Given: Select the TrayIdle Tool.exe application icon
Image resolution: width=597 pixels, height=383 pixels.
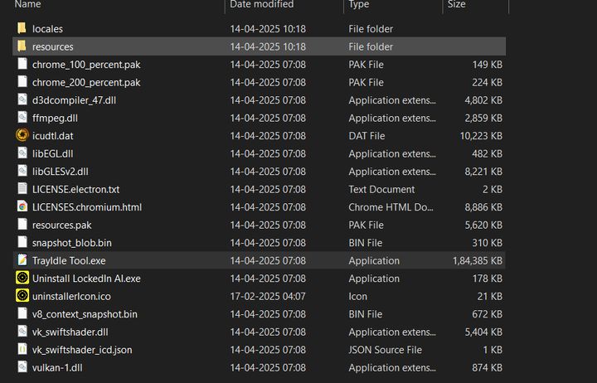Looking at the screenshot, I should (x=22, y=260).
